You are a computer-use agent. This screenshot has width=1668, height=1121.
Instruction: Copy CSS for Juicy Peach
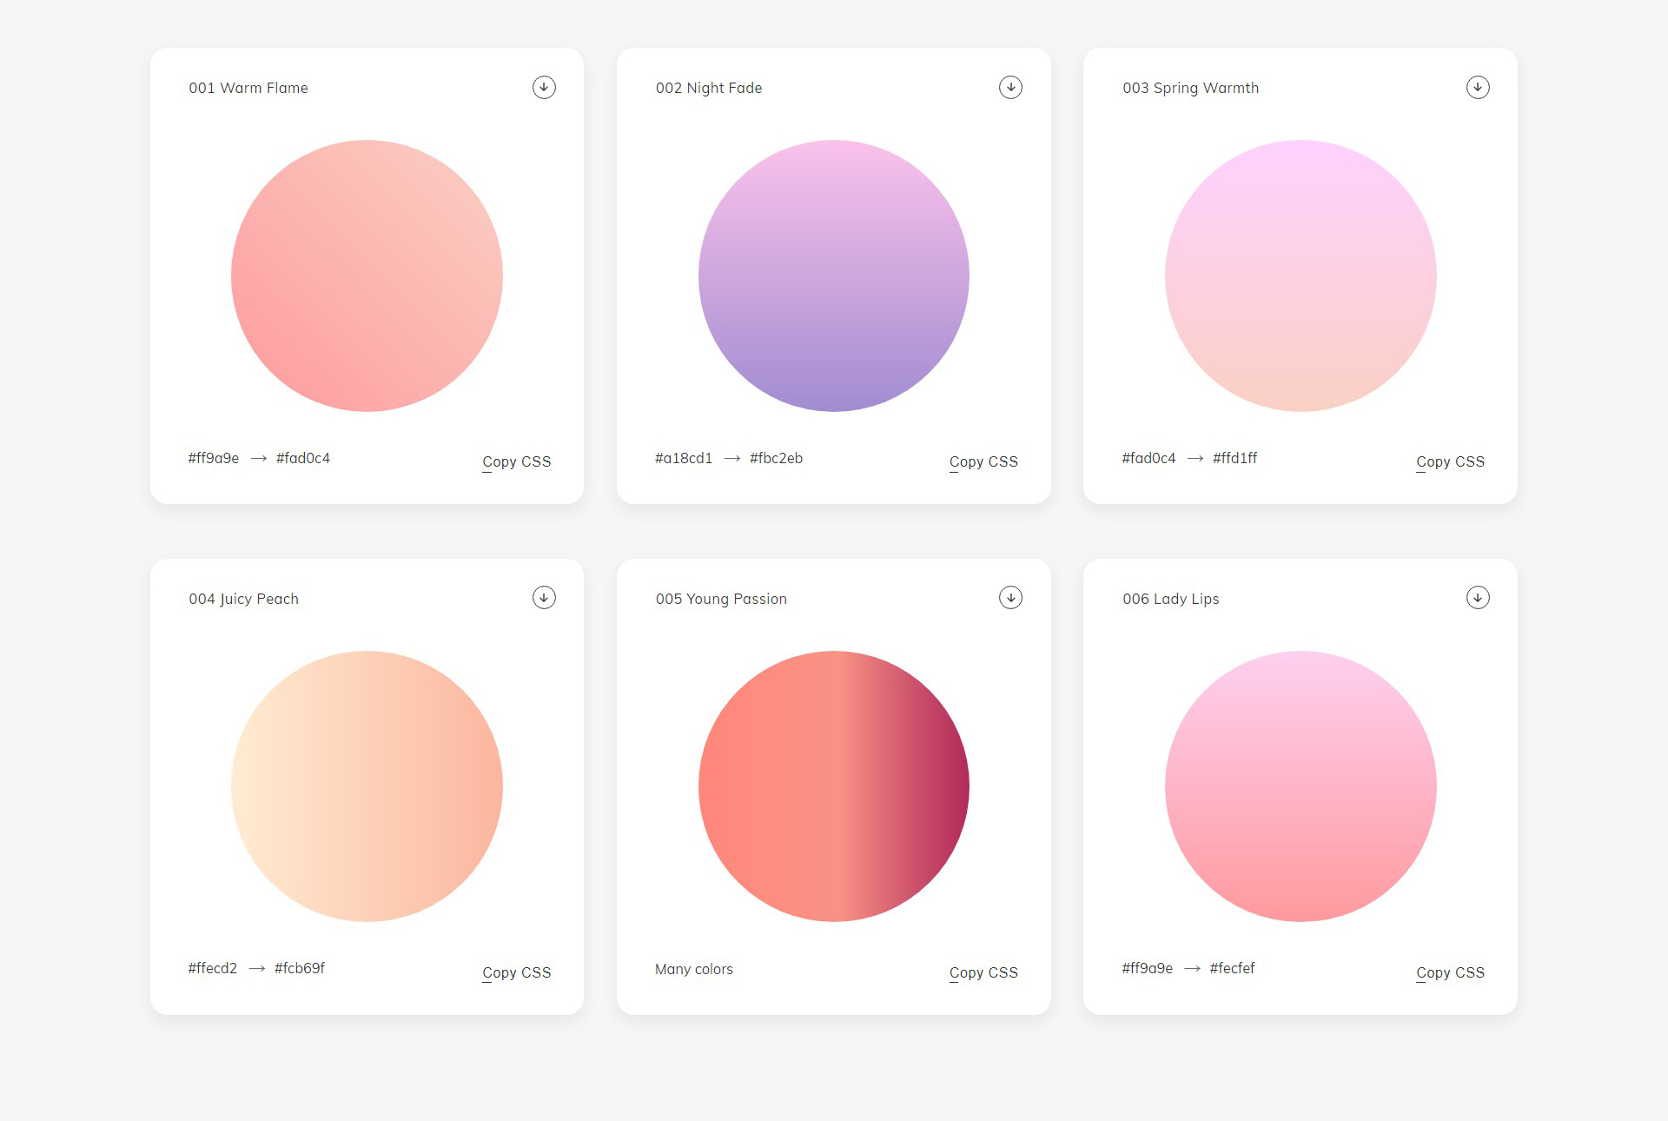pyautogui.click(x=516, y=972)
